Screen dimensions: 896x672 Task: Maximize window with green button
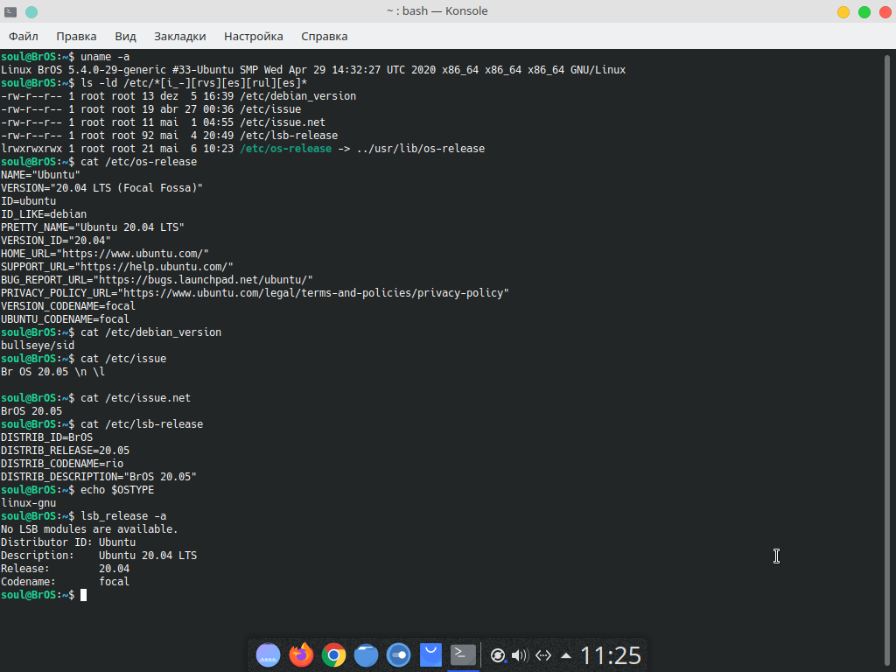click(864, 12)
